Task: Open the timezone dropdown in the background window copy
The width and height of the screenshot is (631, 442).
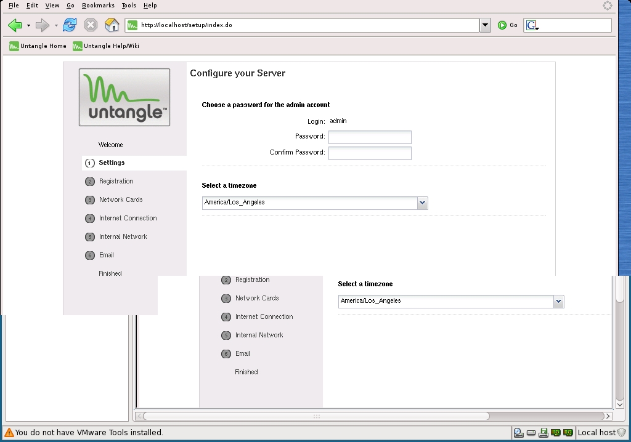Action: click(x=558, y=301)
